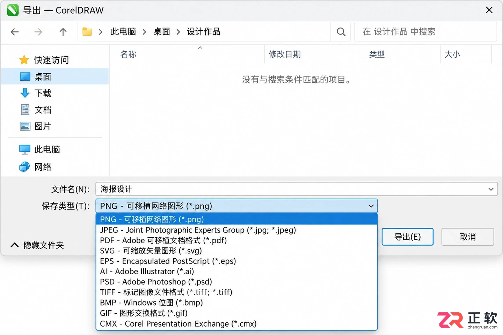The height and width of the screenshot is (335, 503).
Task: Sort by 类型 column header
Action: point(377,54)
